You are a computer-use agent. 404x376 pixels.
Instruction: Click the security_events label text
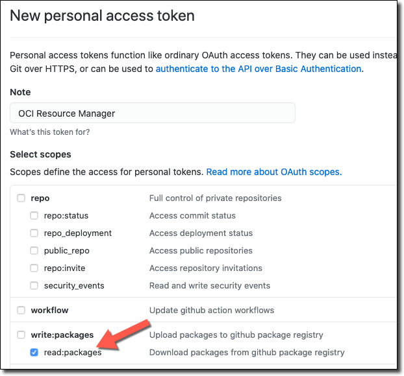pyautogui.click(x=74, y=286)
